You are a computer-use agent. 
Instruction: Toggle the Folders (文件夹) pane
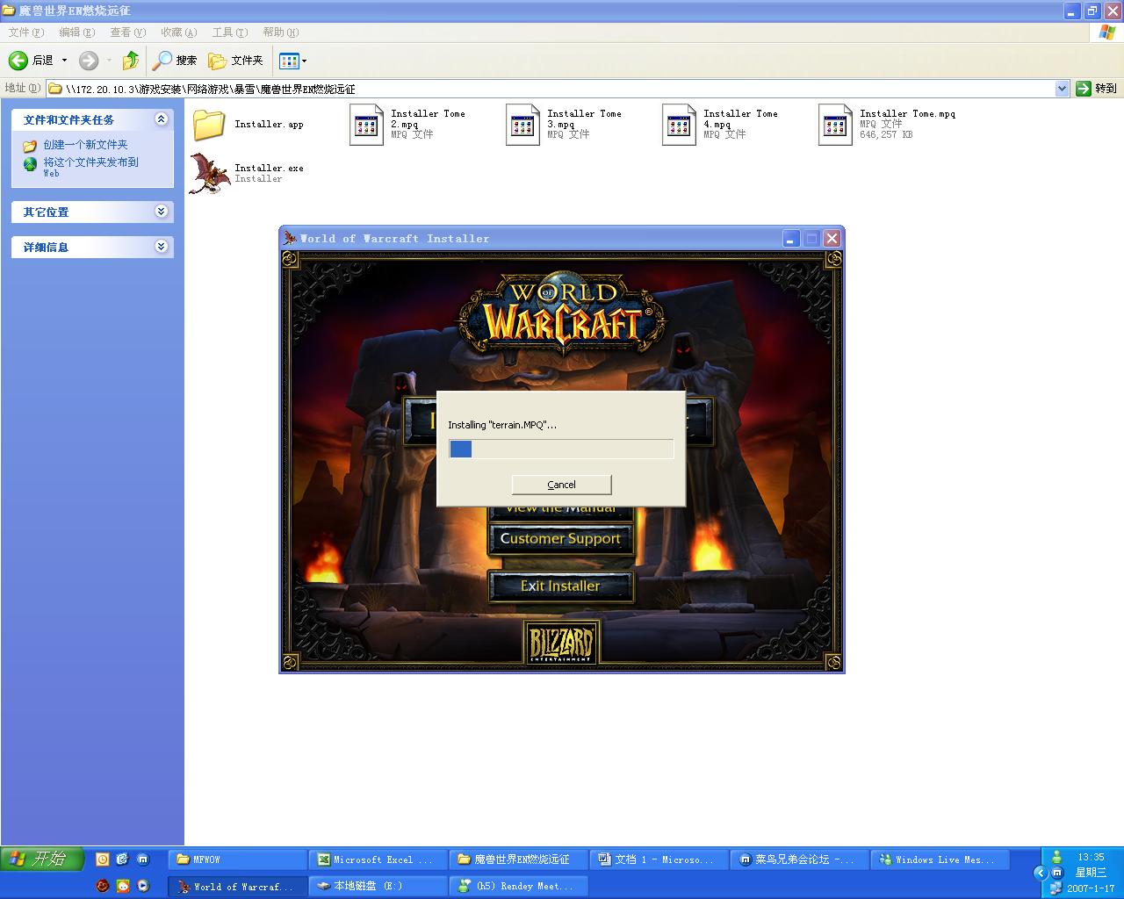236,61
